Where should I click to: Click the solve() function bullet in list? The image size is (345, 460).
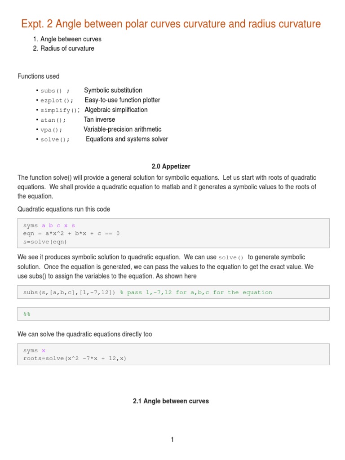55,140
